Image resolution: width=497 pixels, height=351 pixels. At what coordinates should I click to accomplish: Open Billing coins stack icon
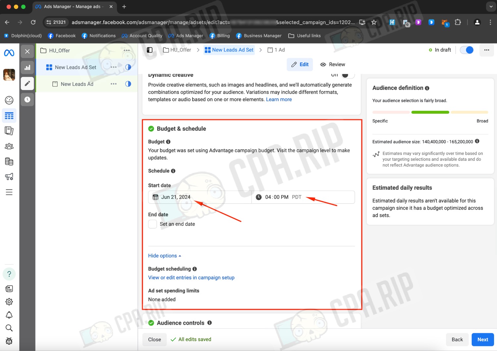click(9, 162)
